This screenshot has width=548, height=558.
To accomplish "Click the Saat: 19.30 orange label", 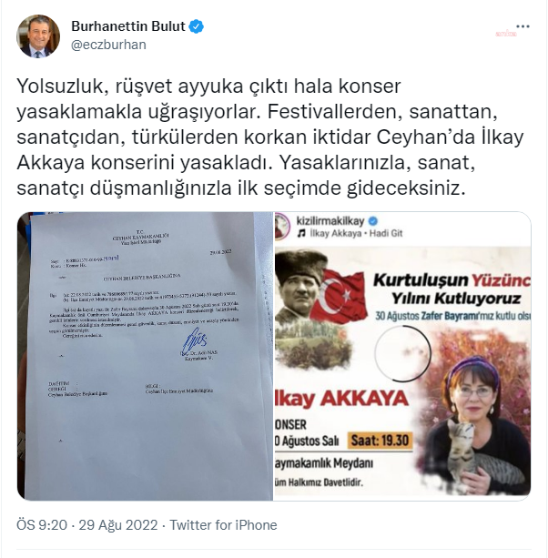I will pos(380,441).
